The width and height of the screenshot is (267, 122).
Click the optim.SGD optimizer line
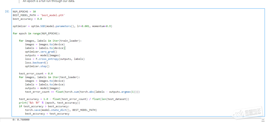(x=62, y=26)
